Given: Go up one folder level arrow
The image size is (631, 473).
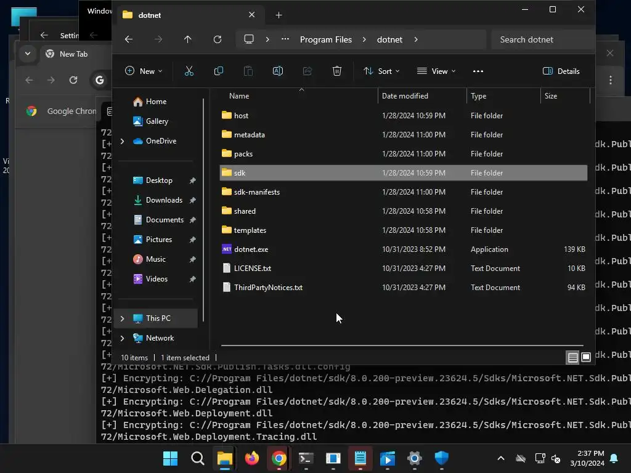Looking at the screenshot, I should (188, 39).
